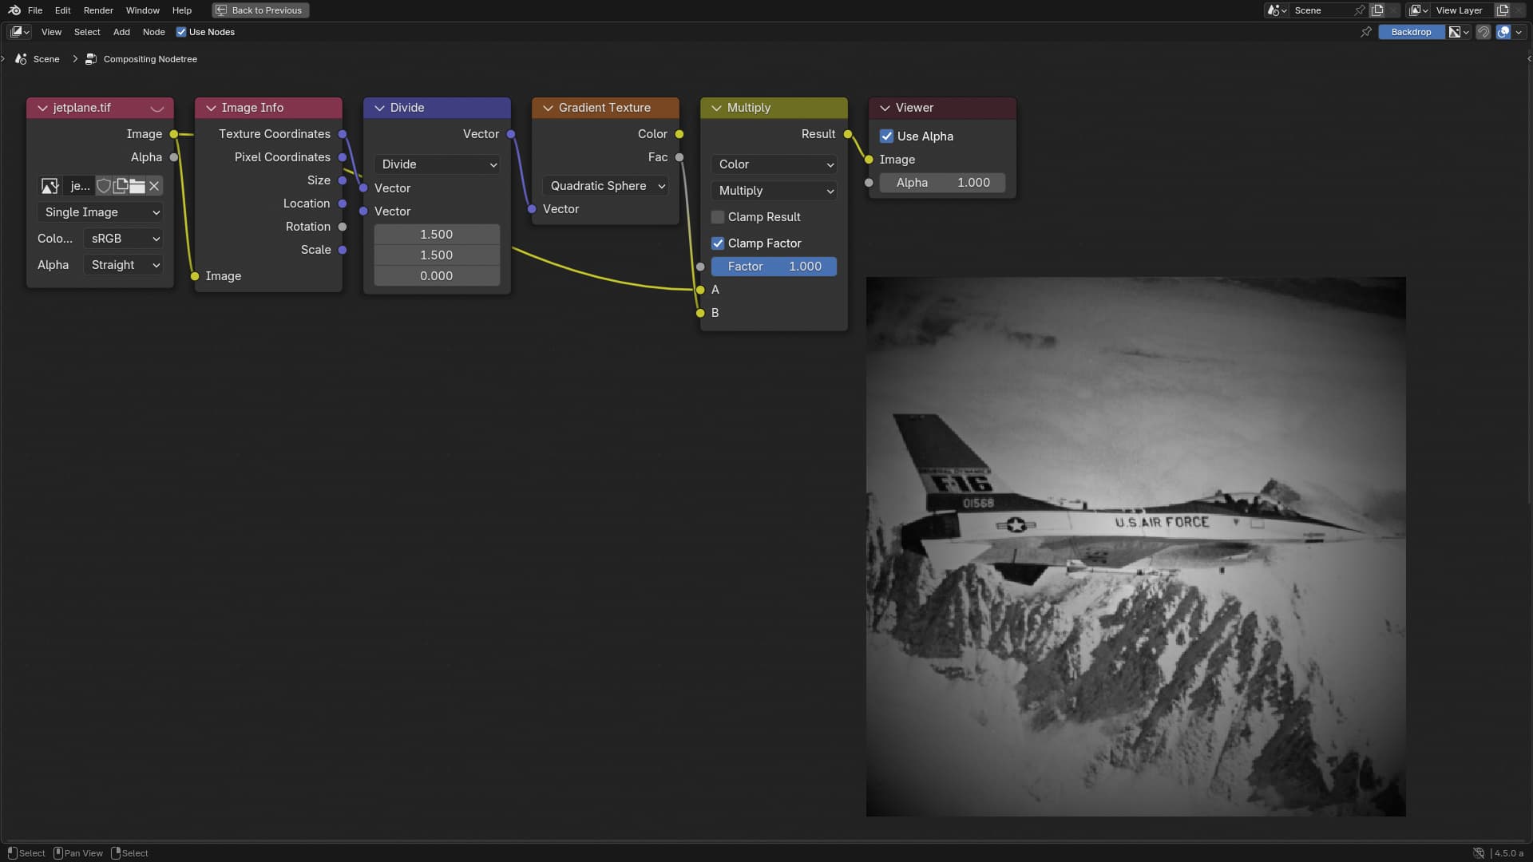
Task: Open the node editor Select menu
Action: pos(87,32)
